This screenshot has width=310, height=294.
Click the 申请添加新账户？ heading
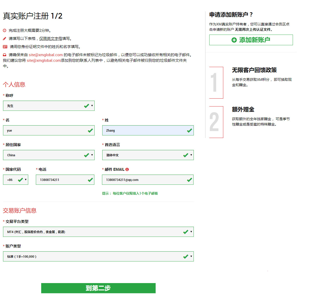pos(231,15)
